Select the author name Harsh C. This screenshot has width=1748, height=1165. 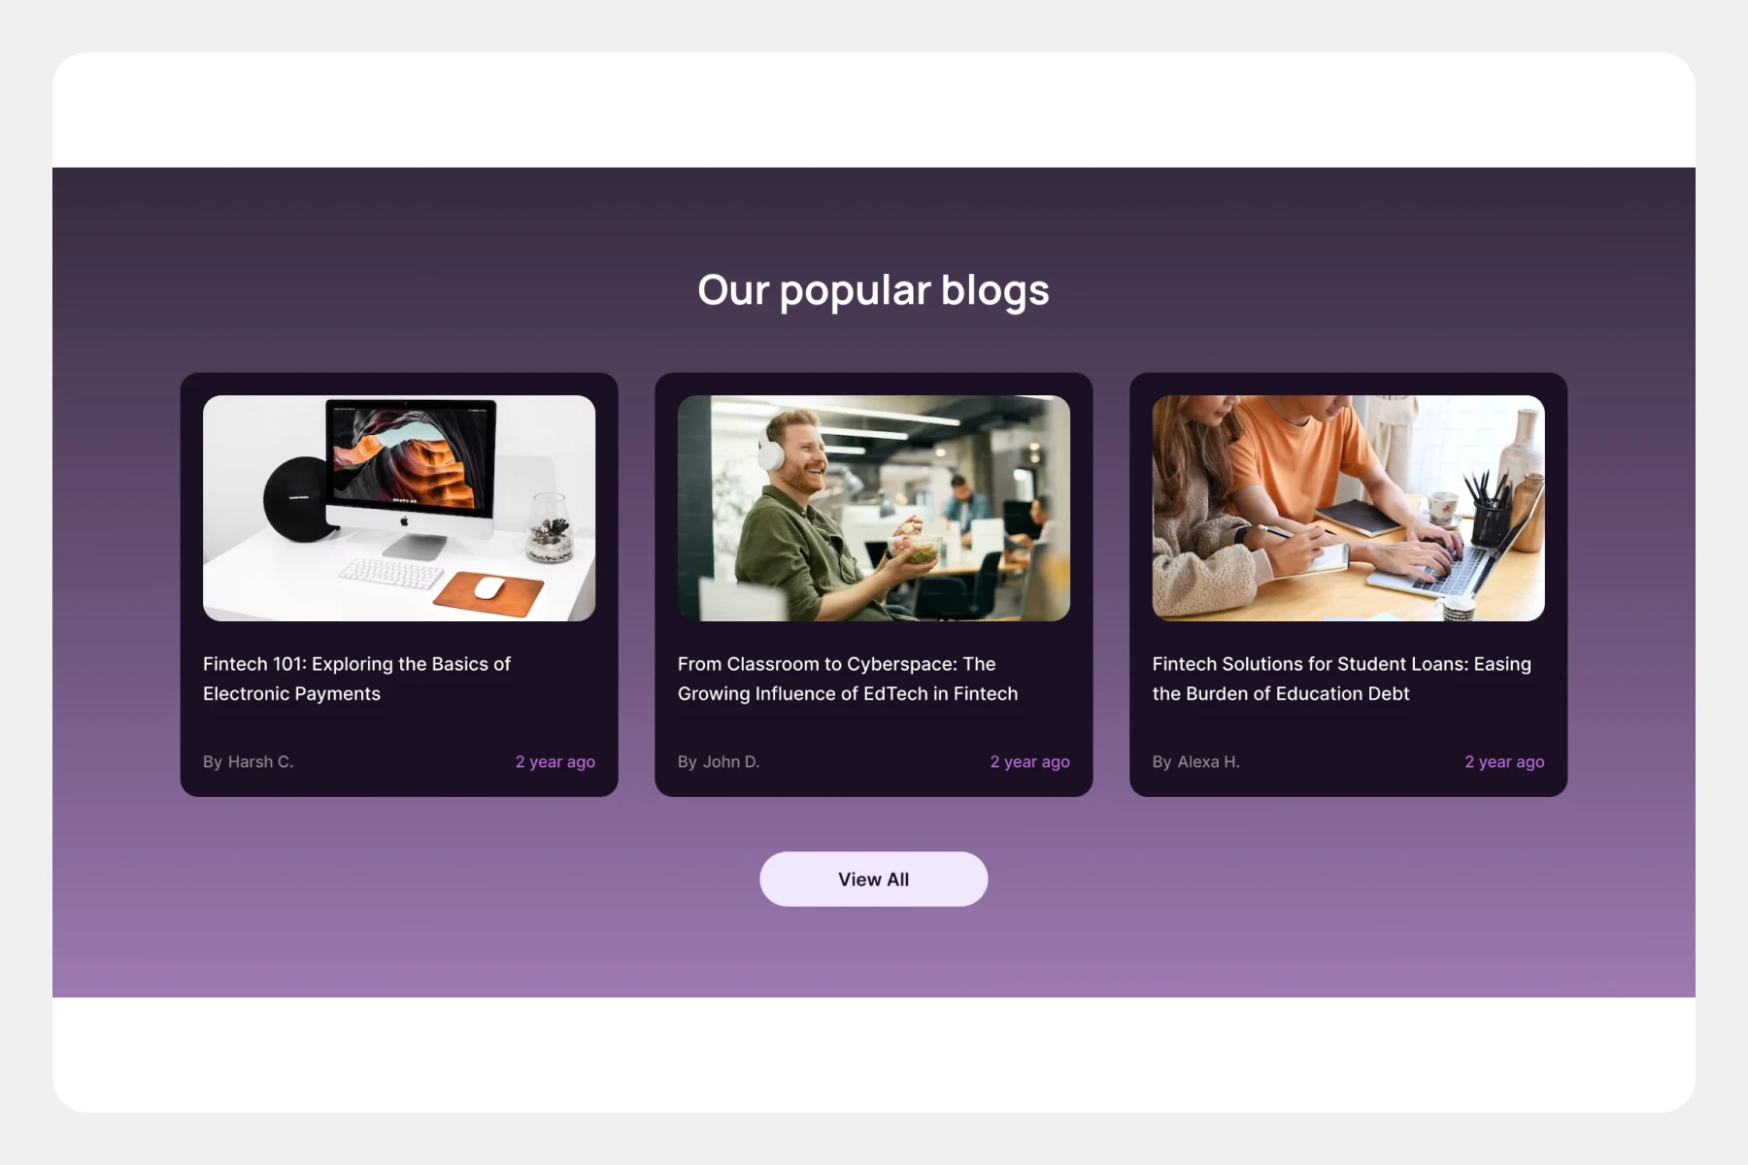pos(260,762)
